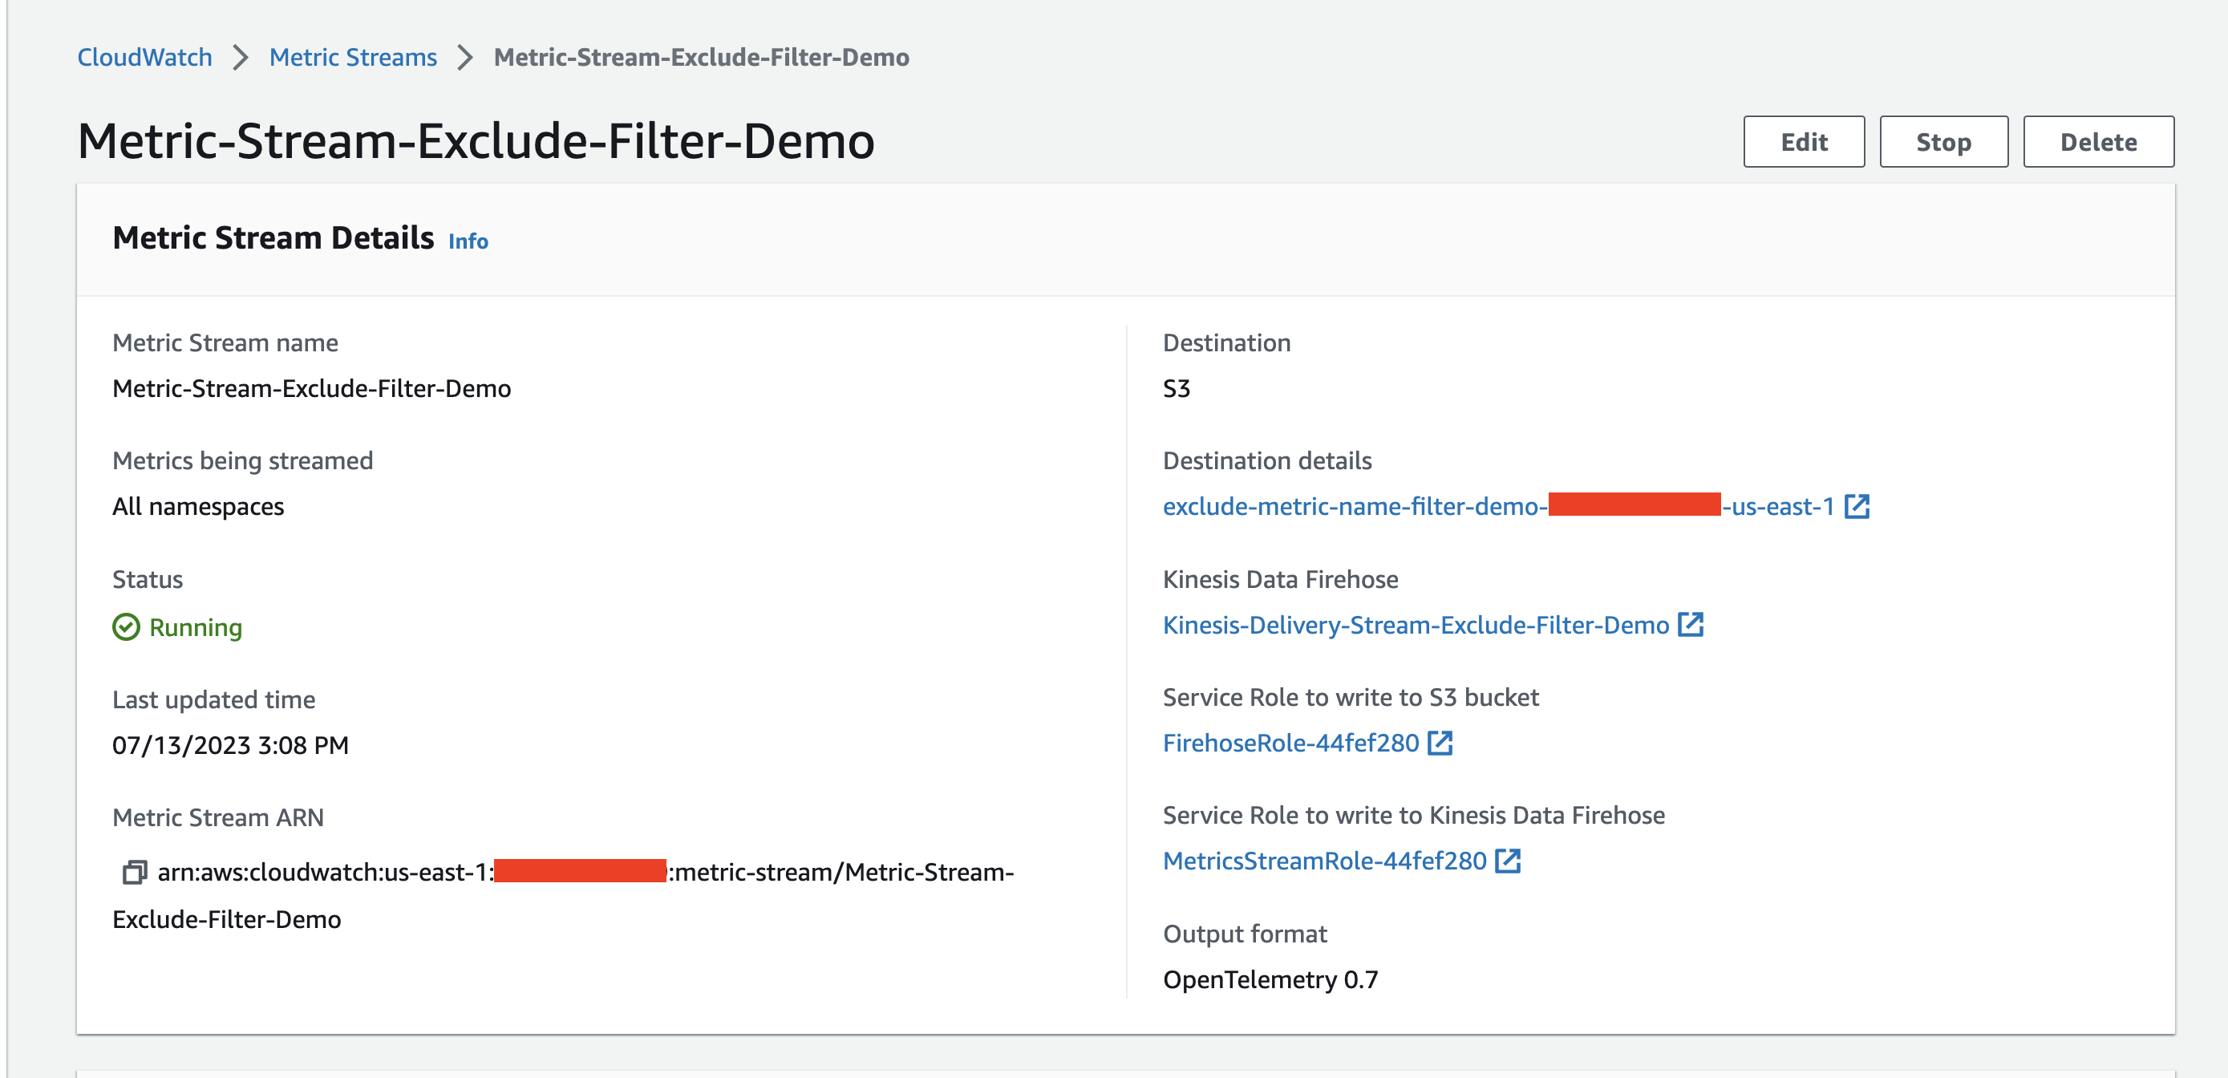The height and width of the screenshot is (1078, 2228).
Task: Delete the metric stream
Action: click(2098, 141)
